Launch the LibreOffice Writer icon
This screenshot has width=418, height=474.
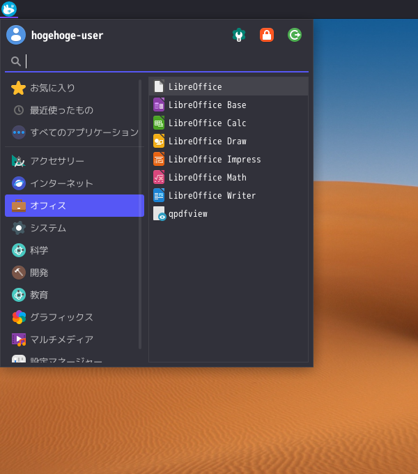click(159, 196)
